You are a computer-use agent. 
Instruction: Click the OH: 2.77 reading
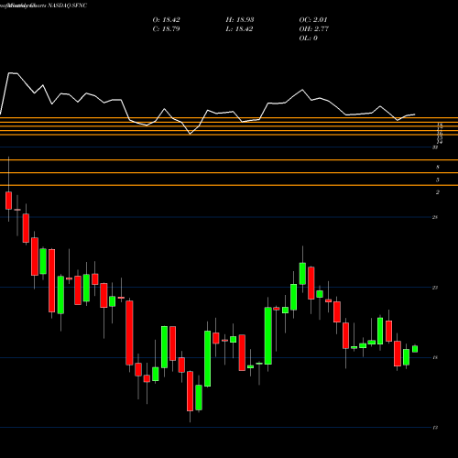point(313,29)
